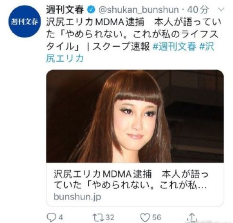This screenshot has width=233, height=223.
Task: Click the スクープ速報 text in the tweet
Action: (121, 46)
